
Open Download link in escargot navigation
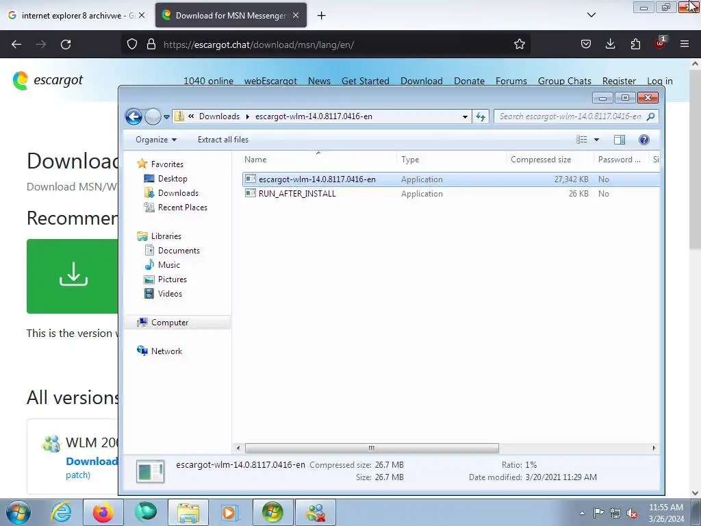(422, 81)
